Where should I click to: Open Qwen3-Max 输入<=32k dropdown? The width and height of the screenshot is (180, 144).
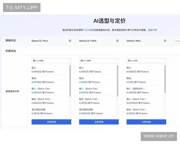[146, 61]
